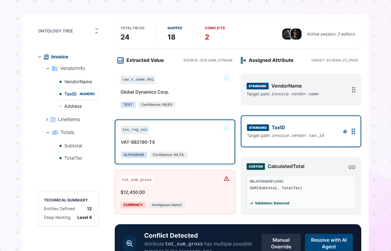Click the LineItems list icon
391x251 pixels.
click(x=53, y=120)
